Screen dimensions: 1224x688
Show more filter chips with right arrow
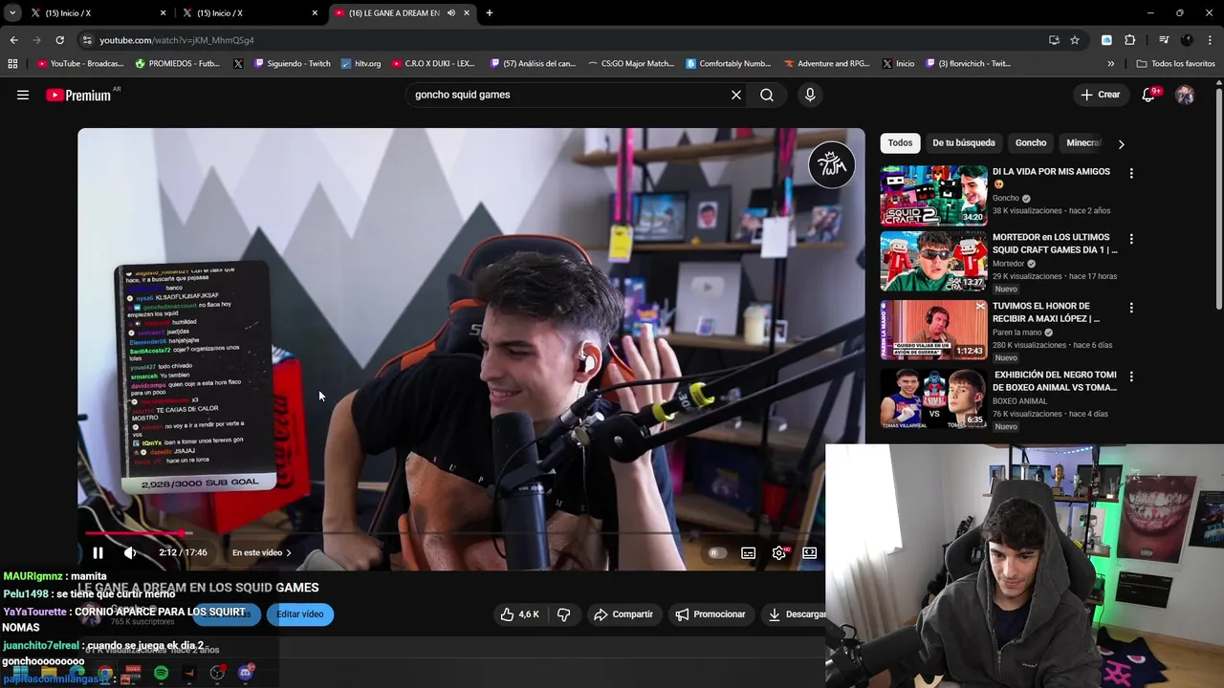(x=1121, y=144)
